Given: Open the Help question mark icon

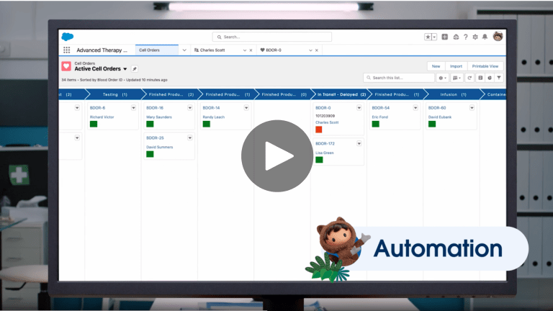Looking at the screenshot, I should [x=465, y=37].
